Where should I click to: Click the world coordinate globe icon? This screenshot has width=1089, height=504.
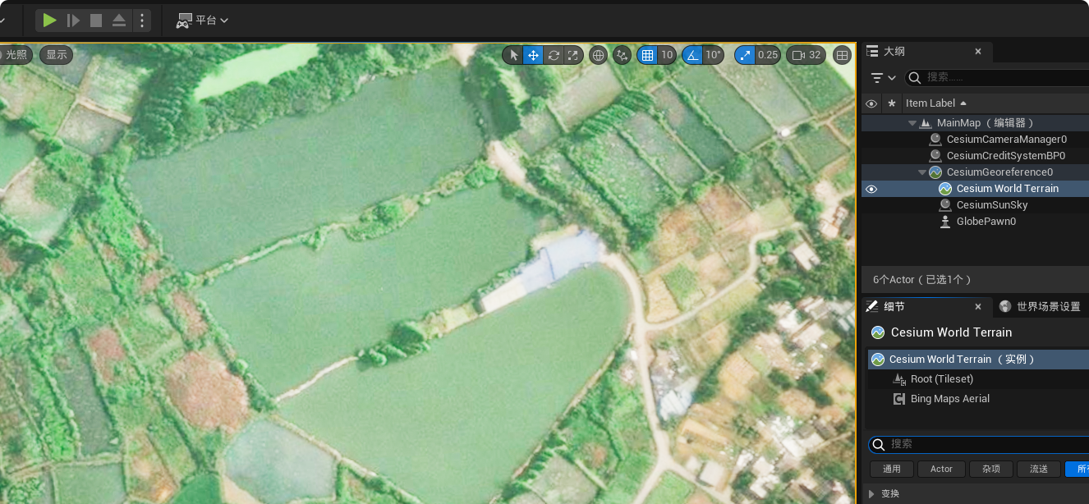599,55
